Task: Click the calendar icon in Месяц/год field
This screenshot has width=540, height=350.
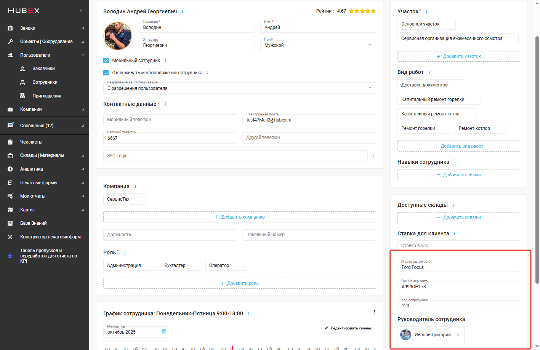Action: [x=164, y=332]
